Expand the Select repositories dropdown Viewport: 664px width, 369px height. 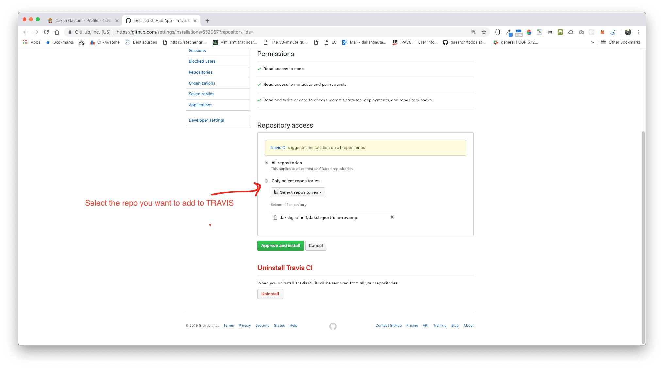coord(298,192)
